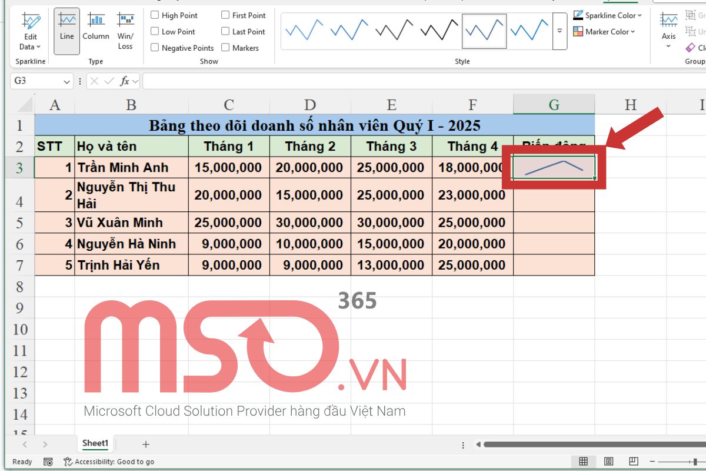Open the Edit Data sparkline menu
This screenshot has width=706, height=471.
pos(31,32)
